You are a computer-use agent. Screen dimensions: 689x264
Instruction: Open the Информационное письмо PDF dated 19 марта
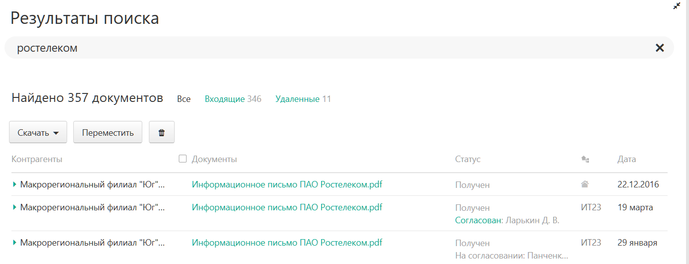(x=287, y=207)
